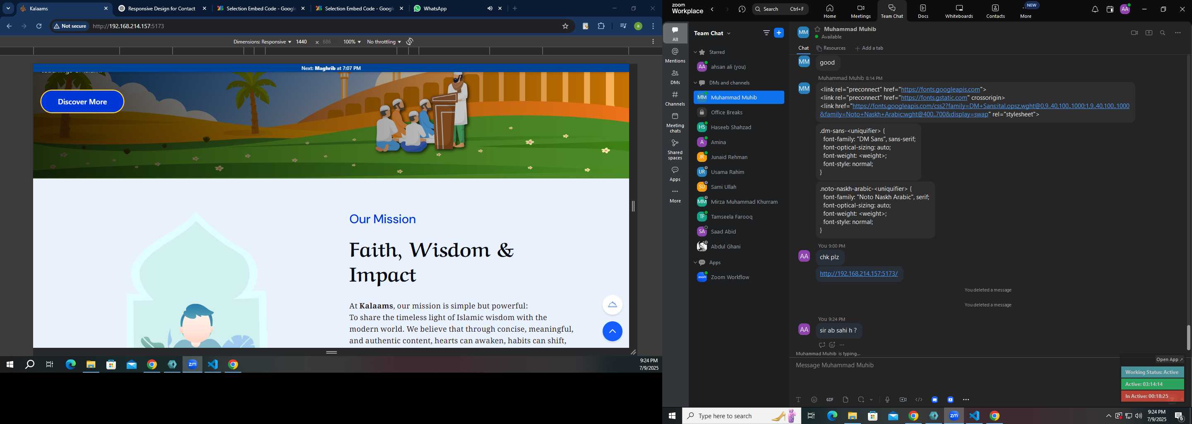Click the blue new chat plus button

(779, 33)
